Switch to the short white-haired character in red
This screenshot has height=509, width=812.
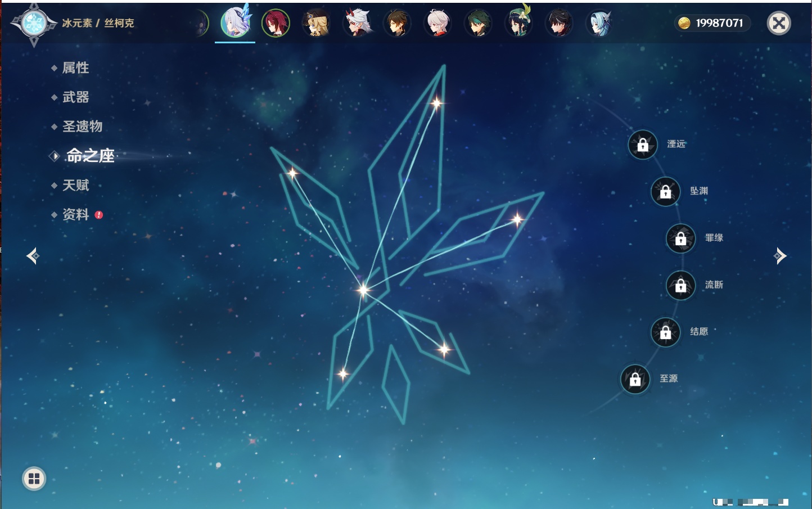pyautogui.click(x=437, y=24)
